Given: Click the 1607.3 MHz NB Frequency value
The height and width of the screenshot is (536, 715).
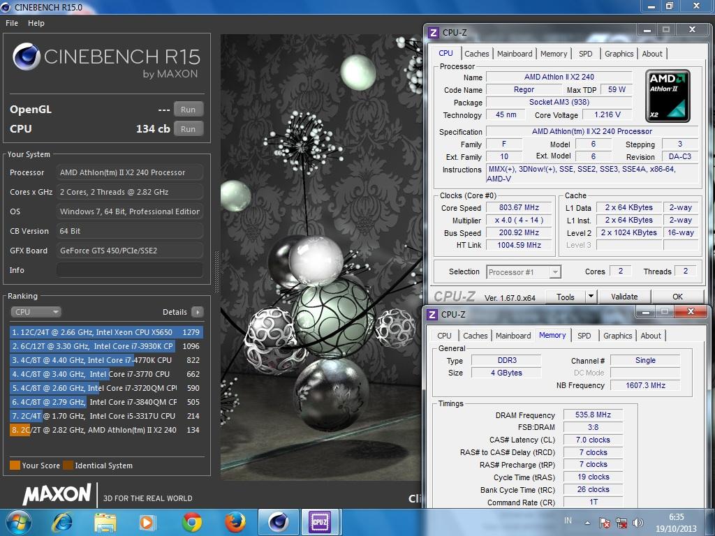Looking at the screenshot, I should 645,385.
